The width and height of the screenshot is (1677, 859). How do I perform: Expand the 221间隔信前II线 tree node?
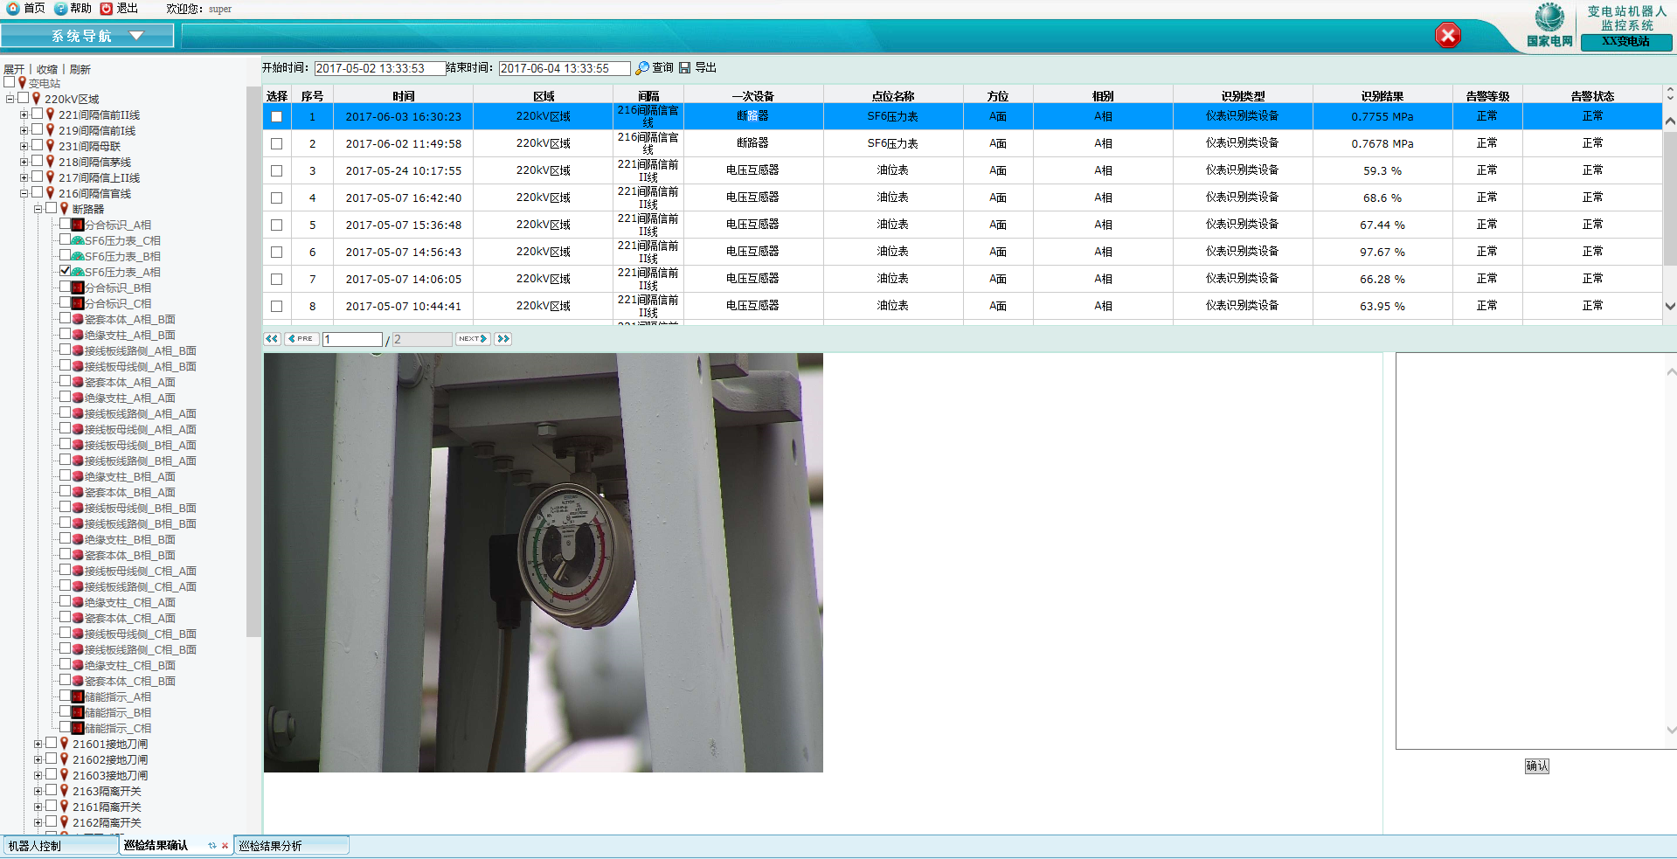tap(24, 115)
